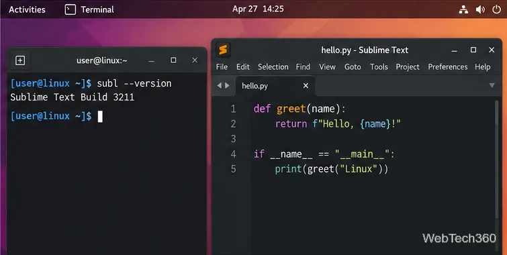Click 'hello.py - Sublime Text' window title

[x=365, y=50]
